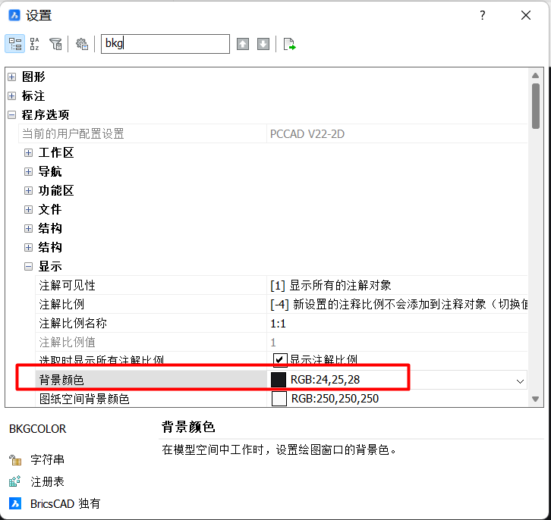Collapse the 程序选项 section

(11, 115)
